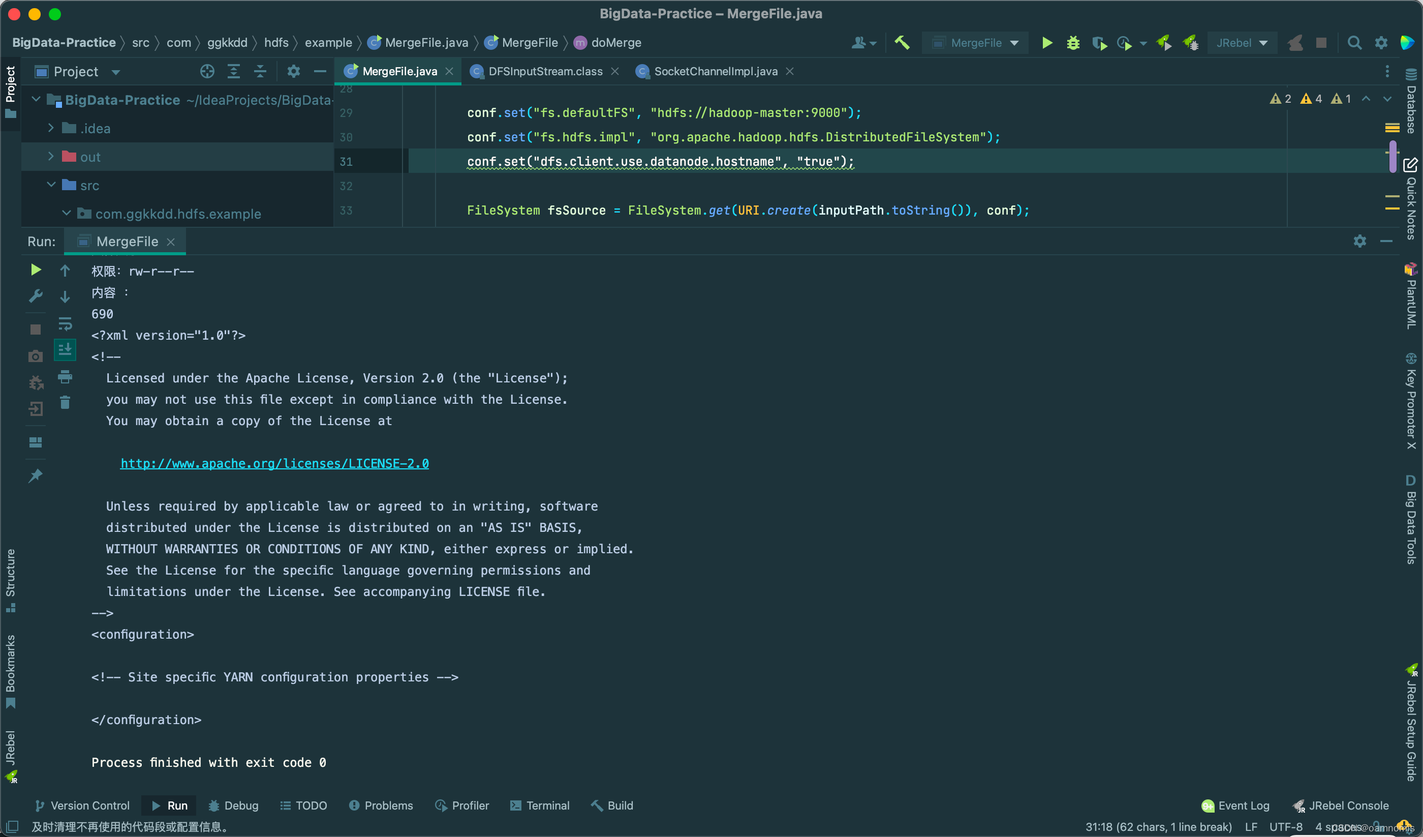Open Project view mode dropdown
This screenshot has height=837, width=1423.
coord(116,72)
